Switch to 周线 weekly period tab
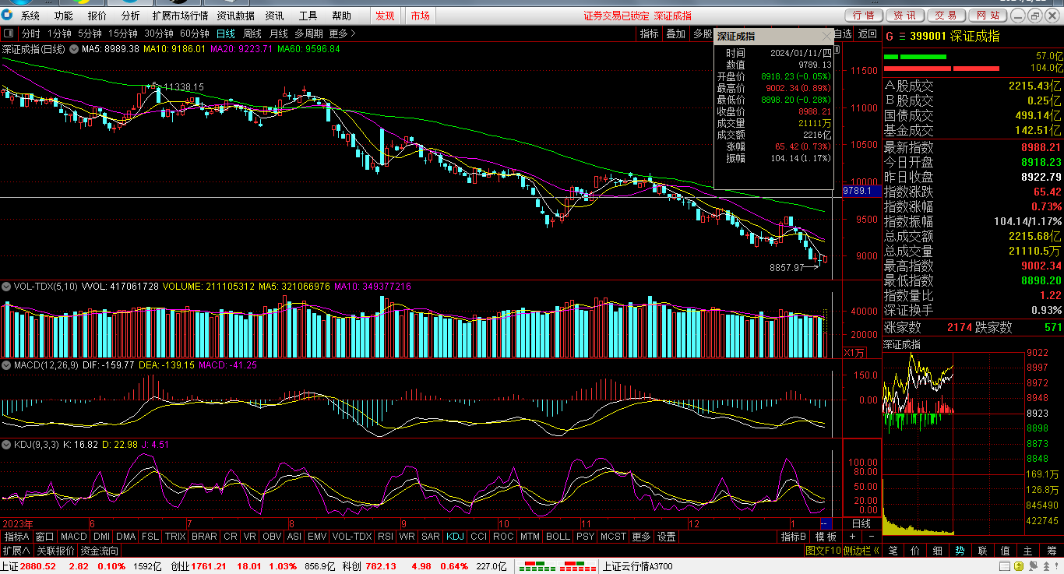1064x574 pixels. click(x=252, y=33)
